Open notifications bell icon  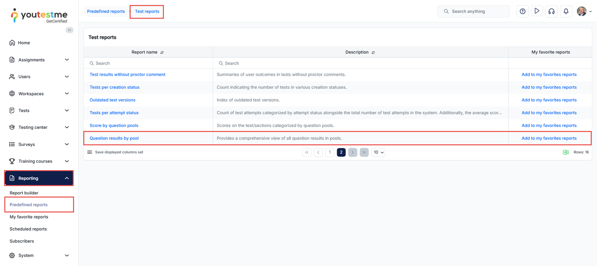click(566, 11)
